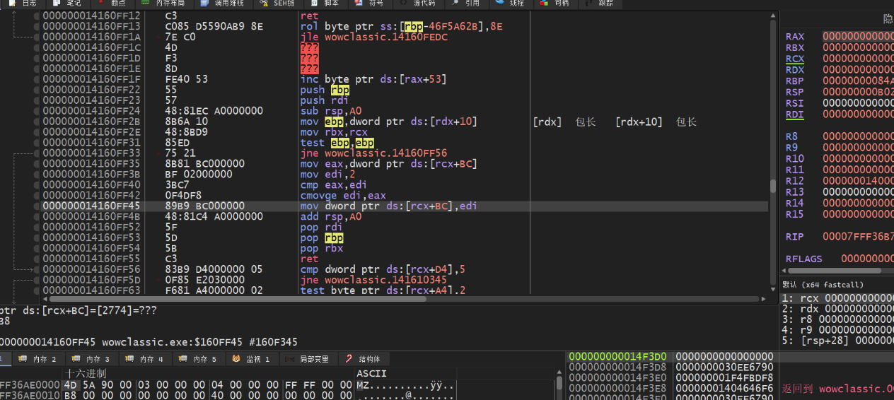Select the RBX register row
The height and width of the screenshot is (400, 894).
pyautogui.click(x=840, y=47)
